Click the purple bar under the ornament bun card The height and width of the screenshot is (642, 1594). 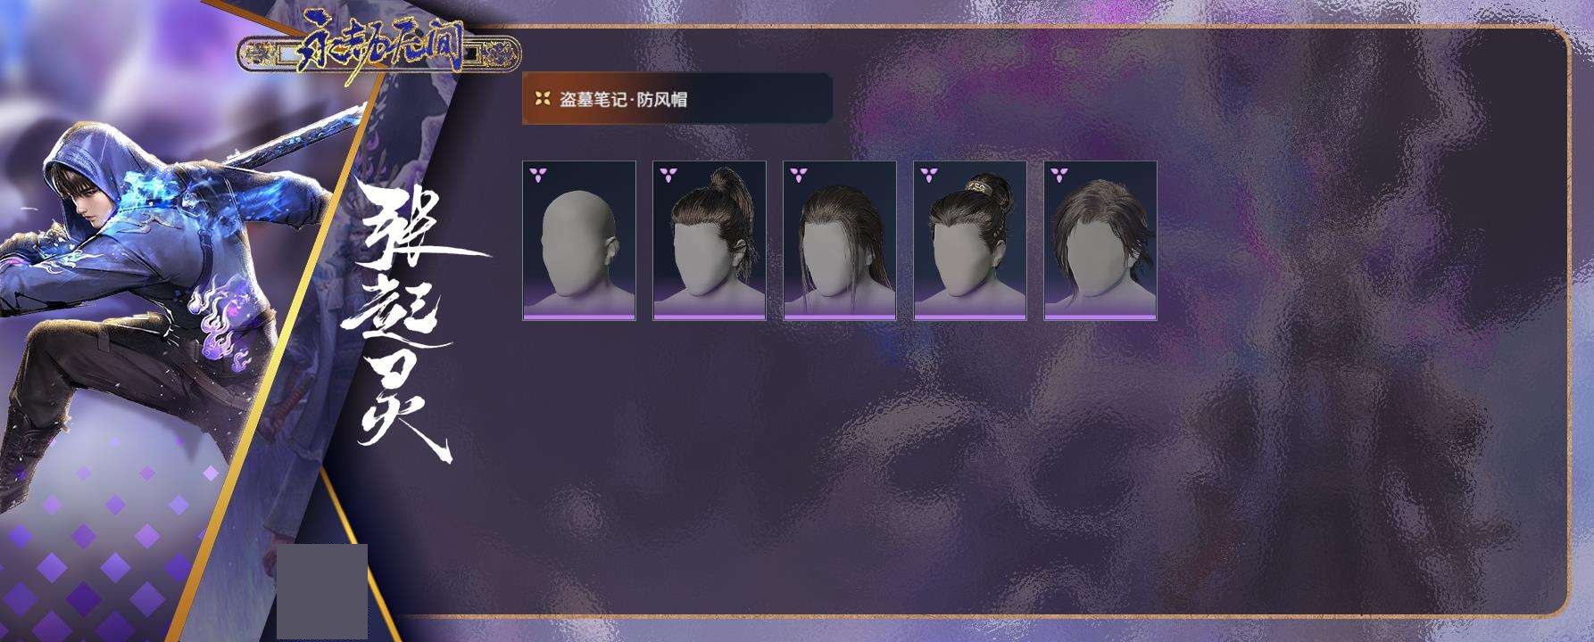click(970, 317)
